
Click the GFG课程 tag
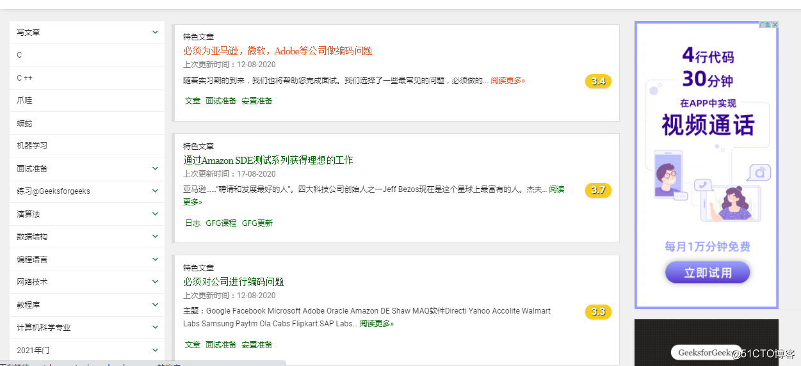point(221,223)
